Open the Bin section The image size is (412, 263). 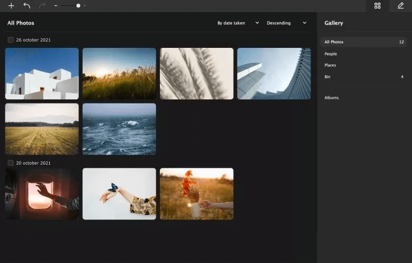[x=328, y=77]
